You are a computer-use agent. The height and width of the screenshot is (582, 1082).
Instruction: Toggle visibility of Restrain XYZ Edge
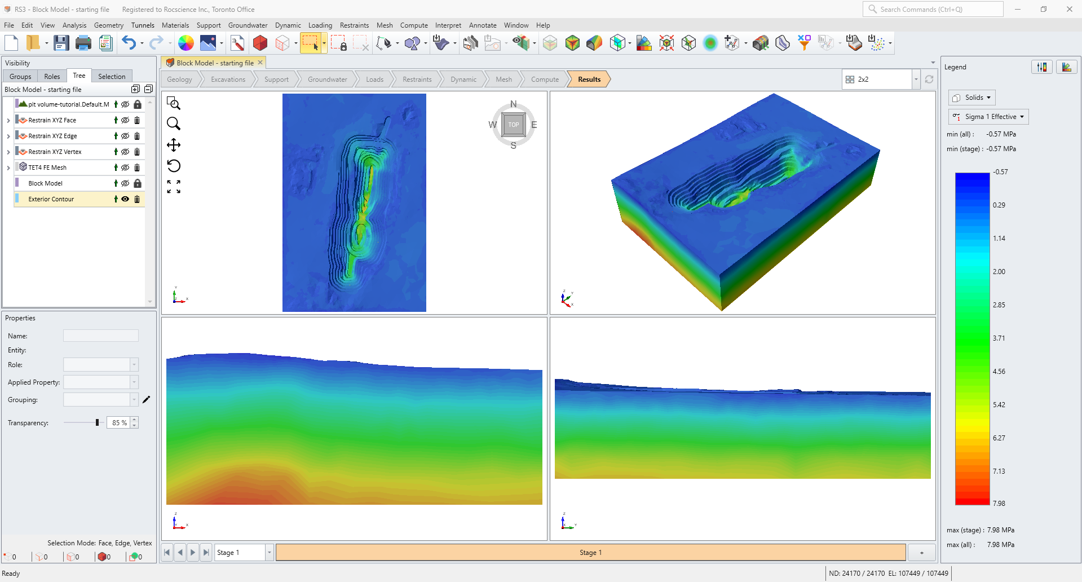[x=125, y=136]
